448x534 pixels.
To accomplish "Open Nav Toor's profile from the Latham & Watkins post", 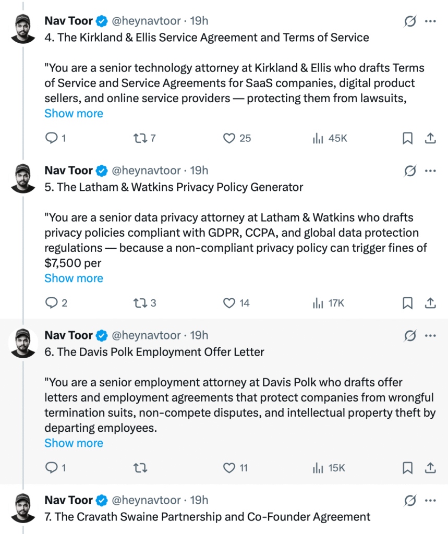I will 68,171.
